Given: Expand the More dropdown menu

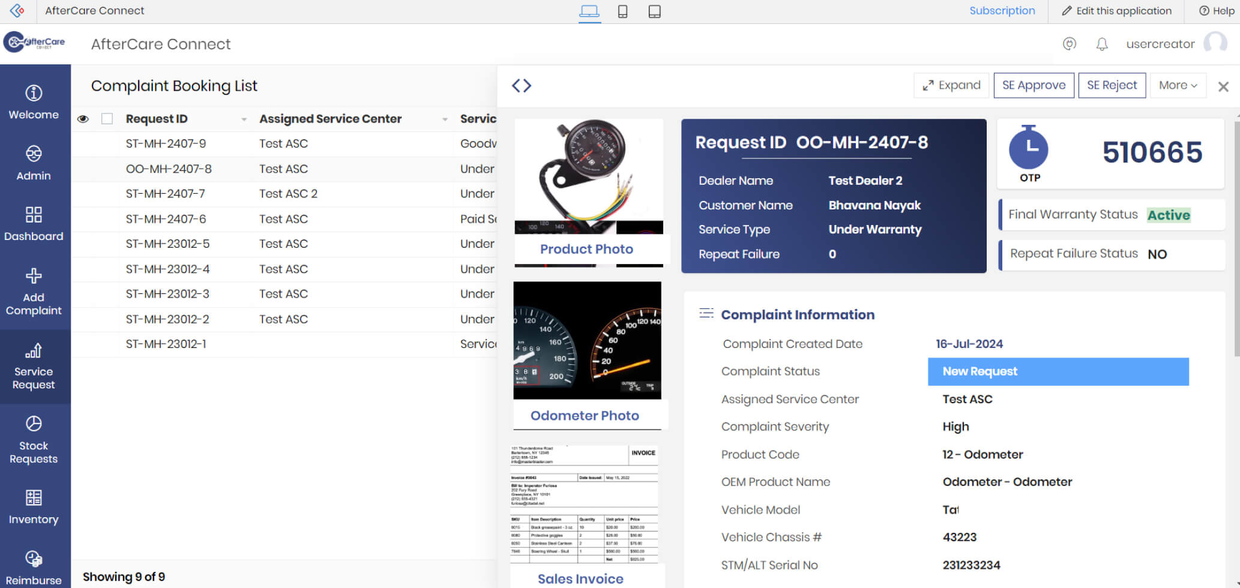Looking at the screenshot, I should (1178, 85).
